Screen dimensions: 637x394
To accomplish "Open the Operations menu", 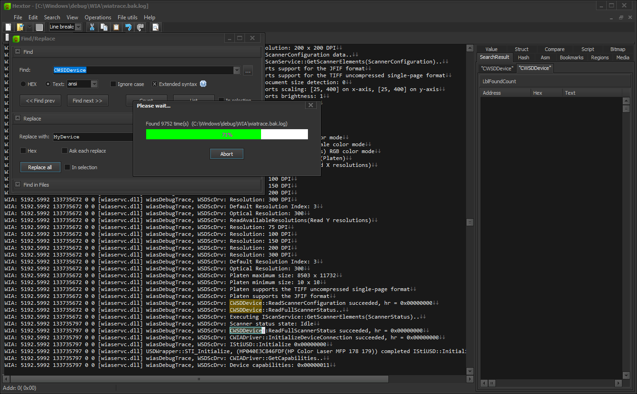I will tap(98, 17).
